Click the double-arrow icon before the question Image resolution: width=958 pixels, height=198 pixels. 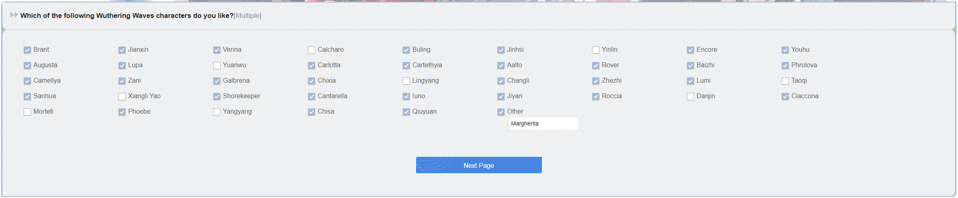[x=14, y=15]
